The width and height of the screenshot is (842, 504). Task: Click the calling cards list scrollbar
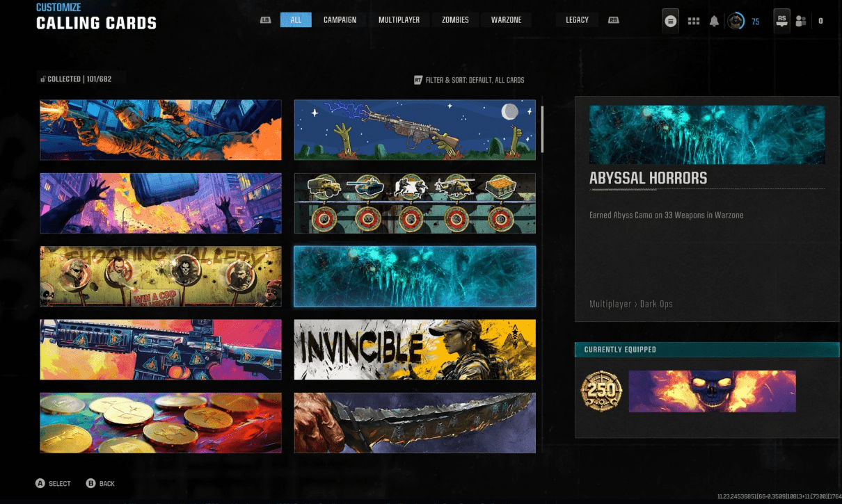[x=542, y=129]
